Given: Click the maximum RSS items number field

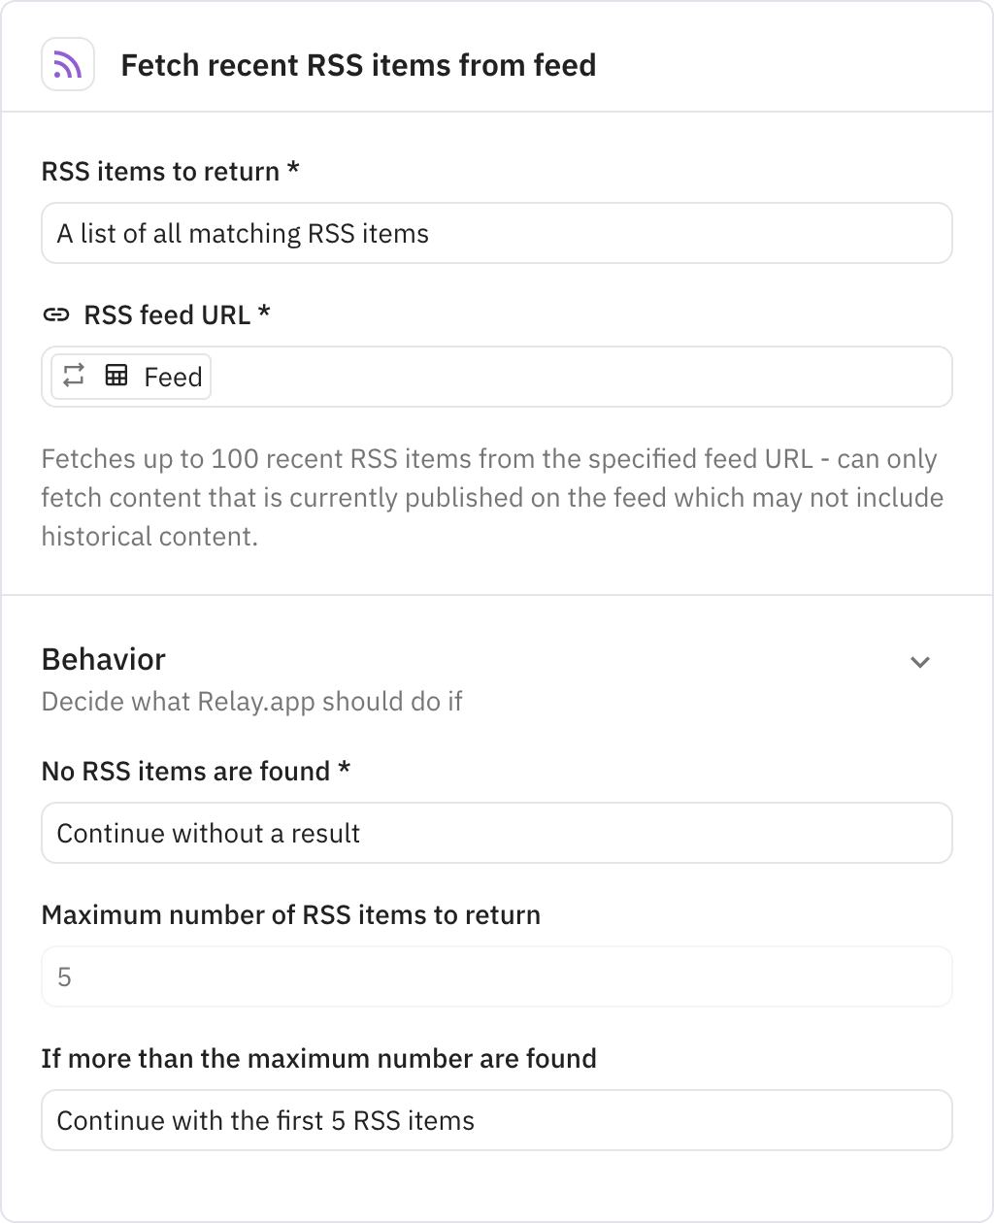Looking at the screenshot, I should [x=496, y=976].
